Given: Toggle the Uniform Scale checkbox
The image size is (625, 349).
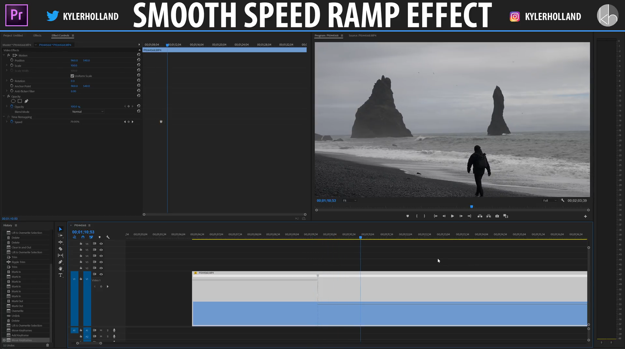Looking at the screenshot, I should pos(72,76).
